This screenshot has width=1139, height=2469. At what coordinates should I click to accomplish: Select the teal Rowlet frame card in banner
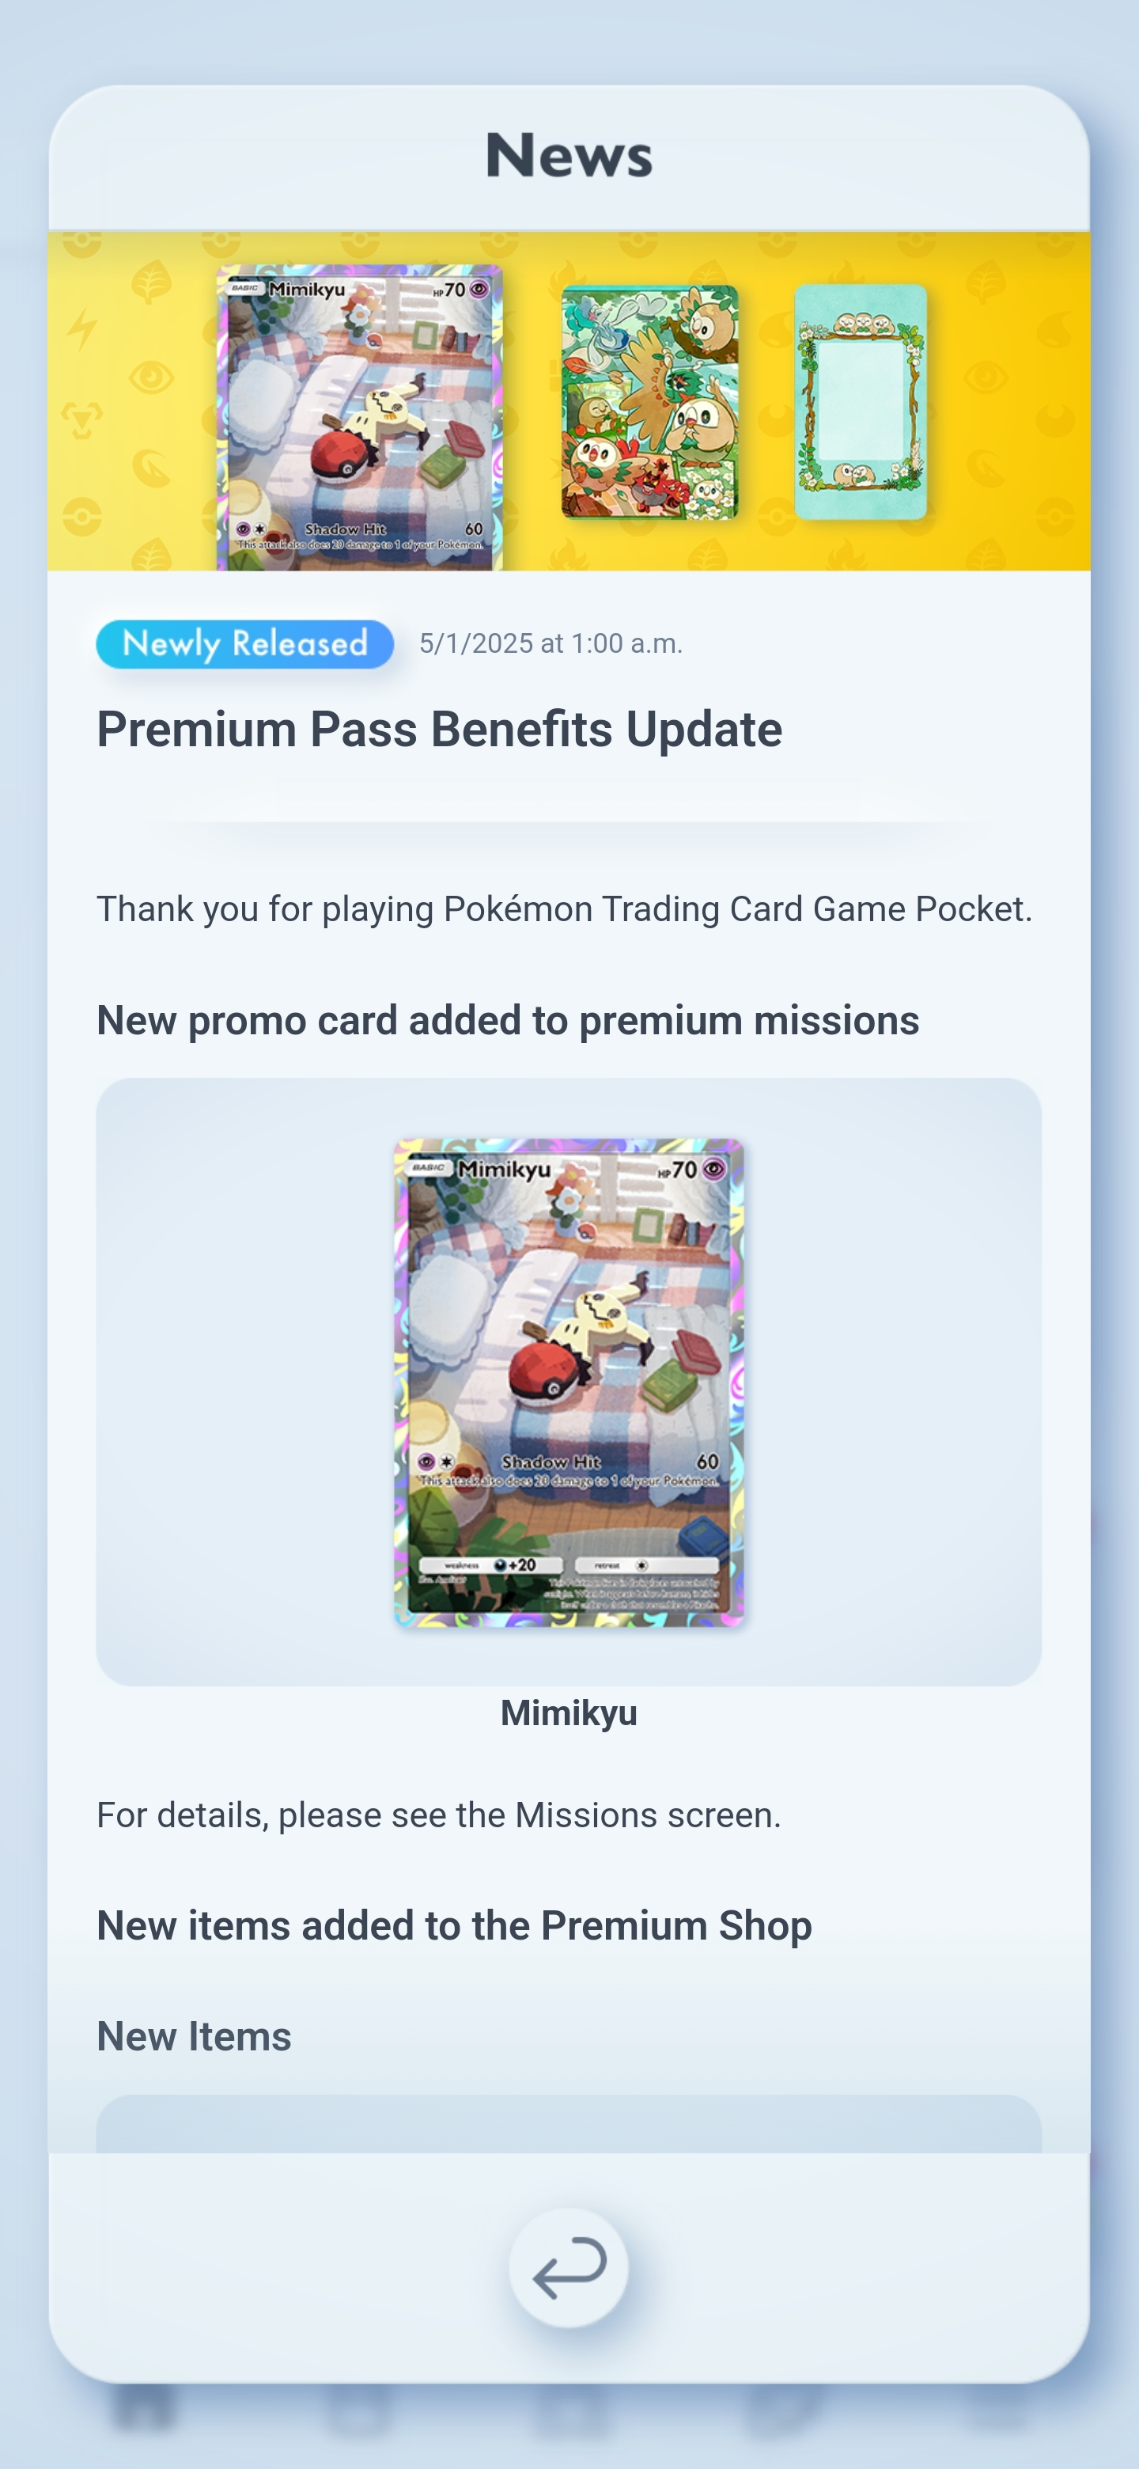click(861, 401)
